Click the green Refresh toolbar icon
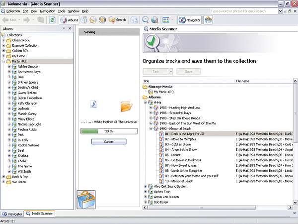The height and width of the screenshot is (224, 298). [53, 20]
